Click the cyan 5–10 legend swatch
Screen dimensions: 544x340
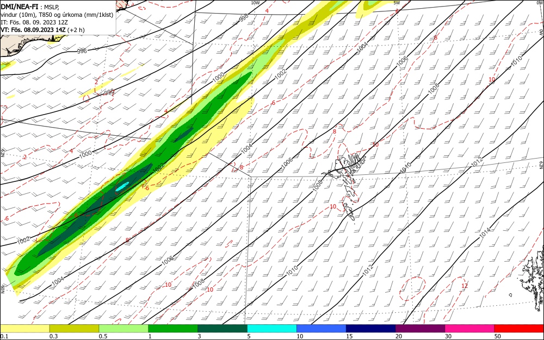click(272, 329)
